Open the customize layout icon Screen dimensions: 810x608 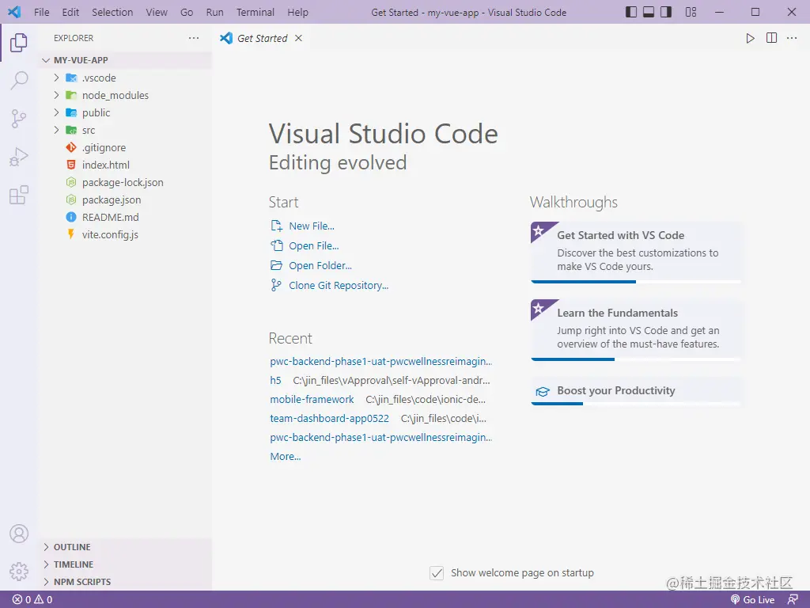tap(691, 12)
